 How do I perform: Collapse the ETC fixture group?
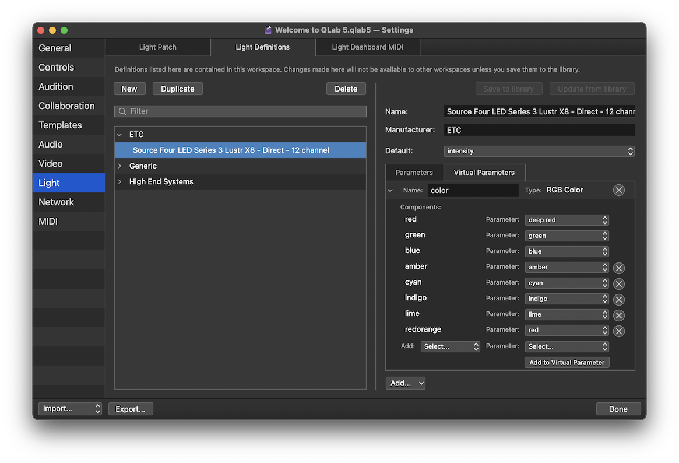coord(121,134)
